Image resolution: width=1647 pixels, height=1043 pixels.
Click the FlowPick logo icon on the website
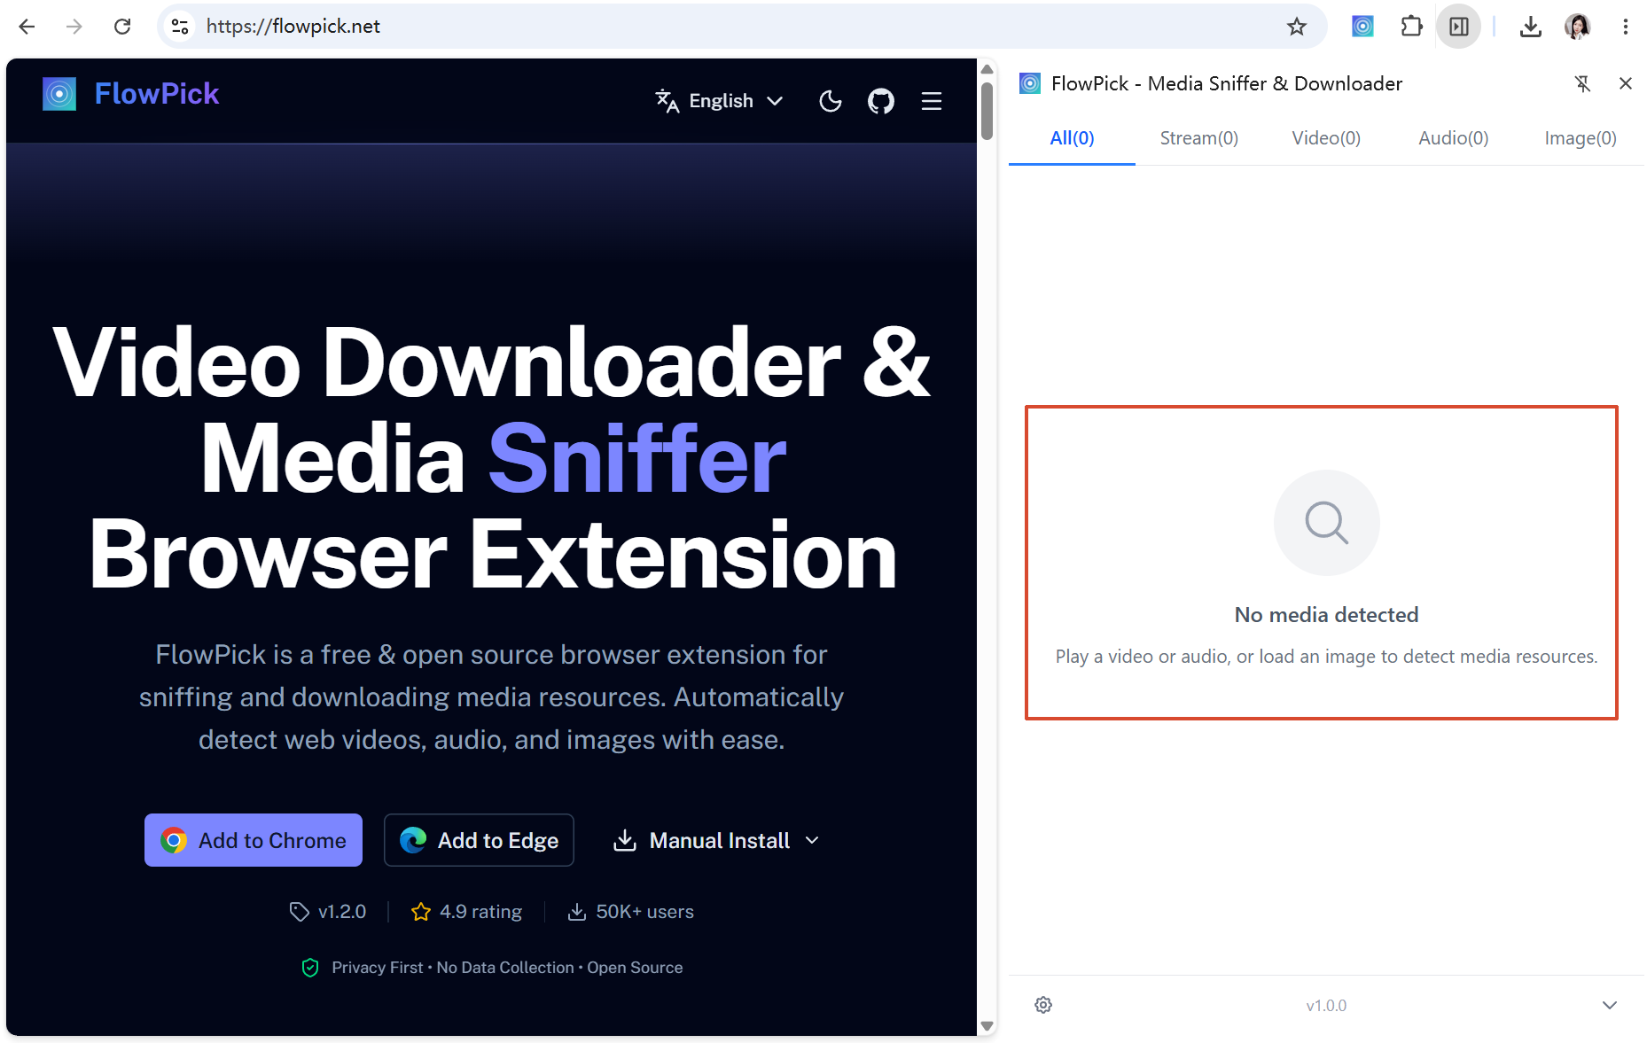59,94
